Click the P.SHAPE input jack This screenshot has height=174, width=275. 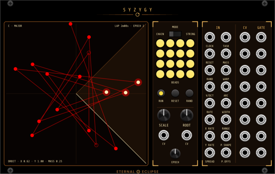coord(226,136)
